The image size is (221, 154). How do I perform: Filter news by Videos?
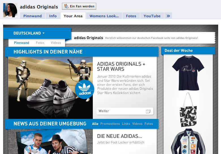[x=137, y=124]
